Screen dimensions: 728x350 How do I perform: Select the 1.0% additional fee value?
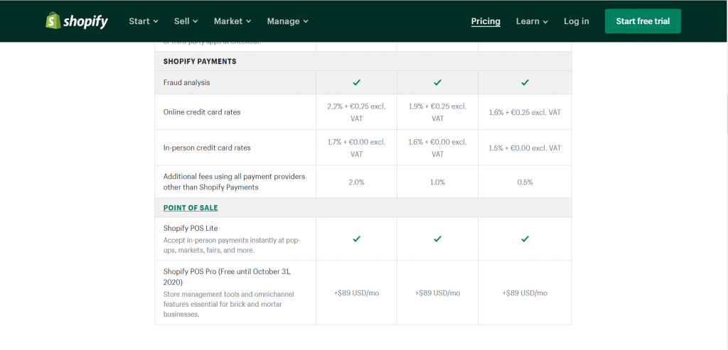click(x=437, y=182)
